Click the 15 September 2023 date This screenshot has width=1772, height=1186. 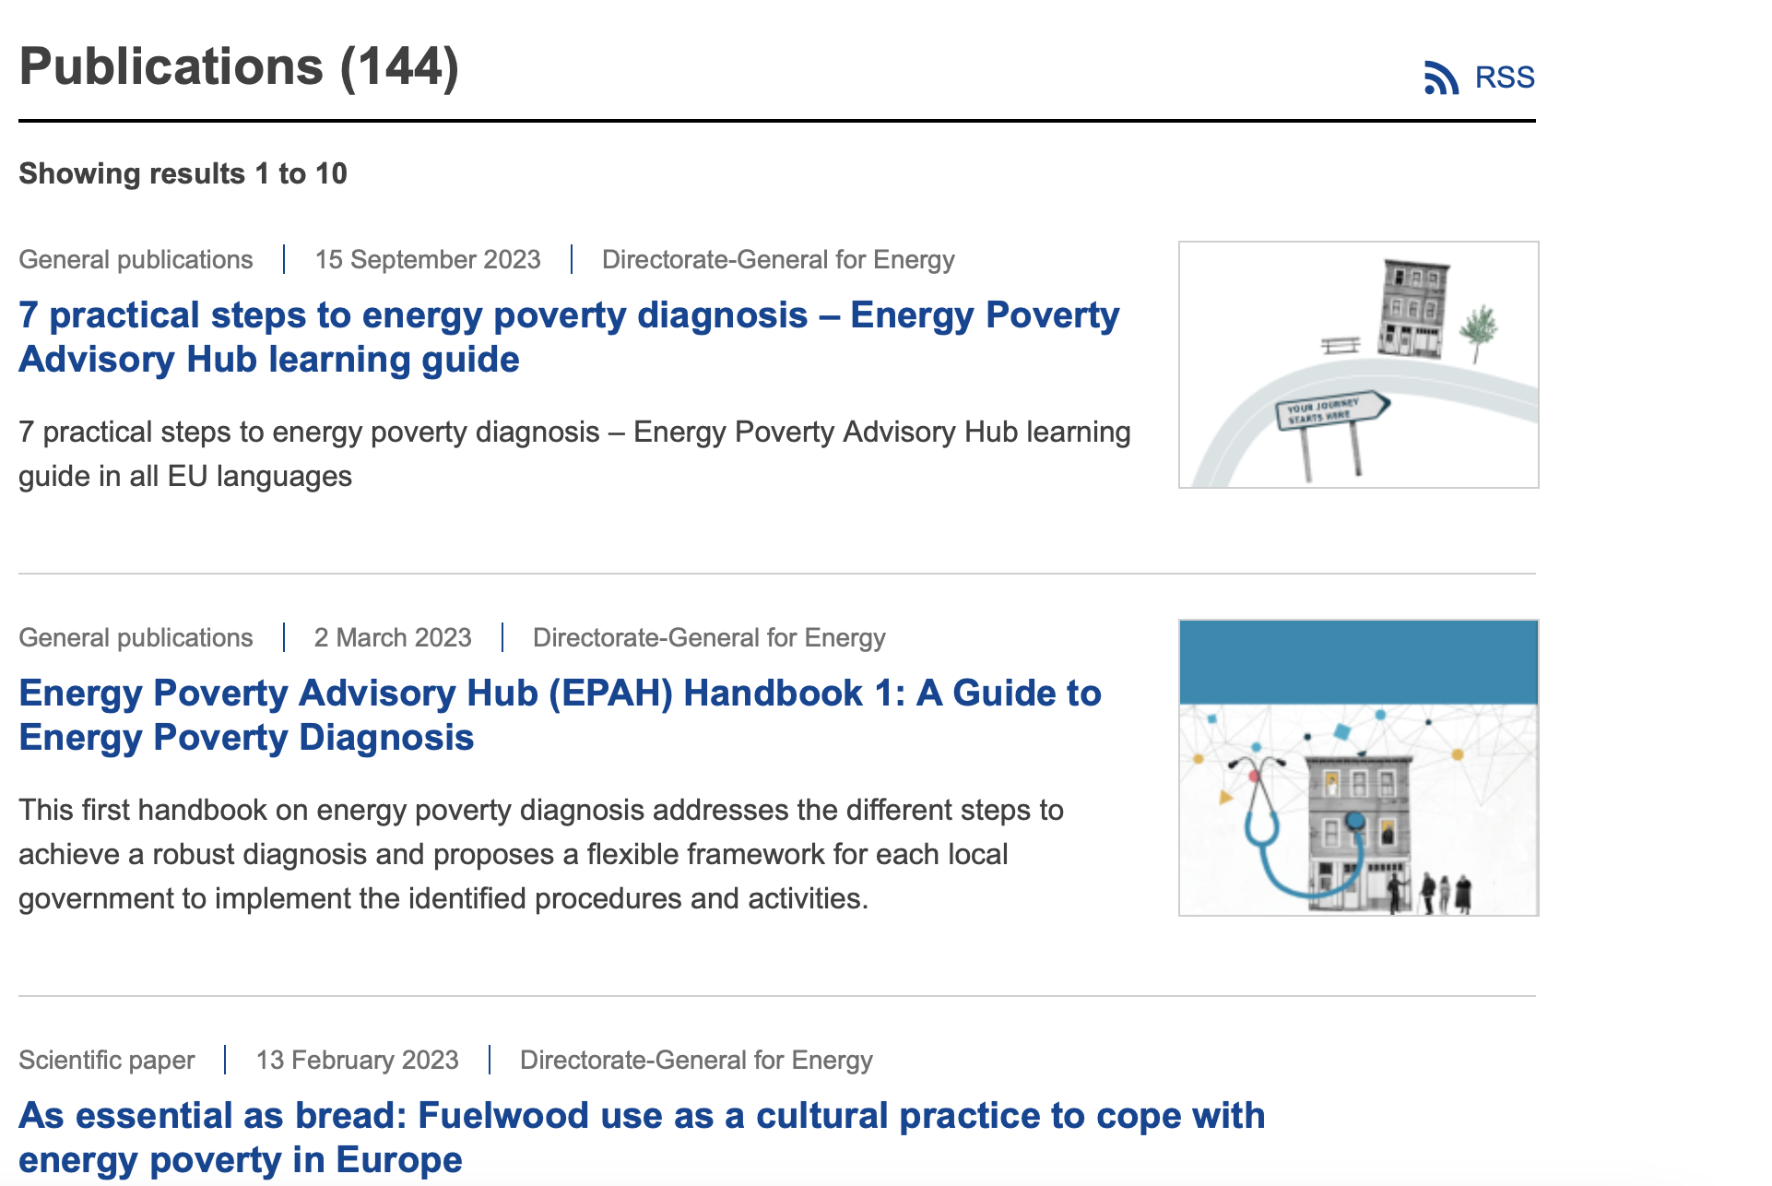pos(428,259)
